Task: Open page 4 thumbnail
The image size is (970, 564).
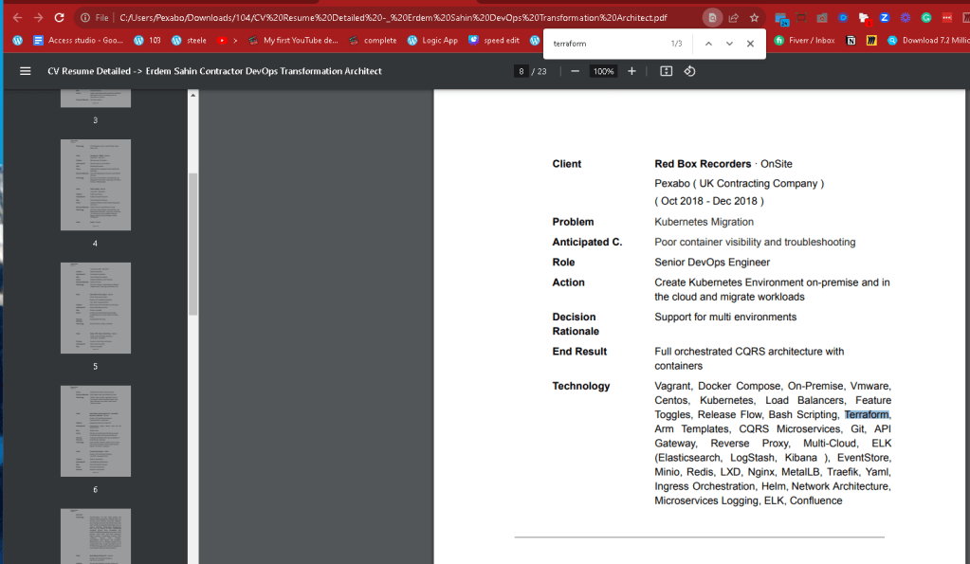Action: click(95, 185)
